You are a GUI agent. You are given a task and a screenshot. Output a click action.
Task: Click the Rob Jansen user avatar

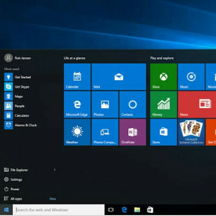point(9,58)
